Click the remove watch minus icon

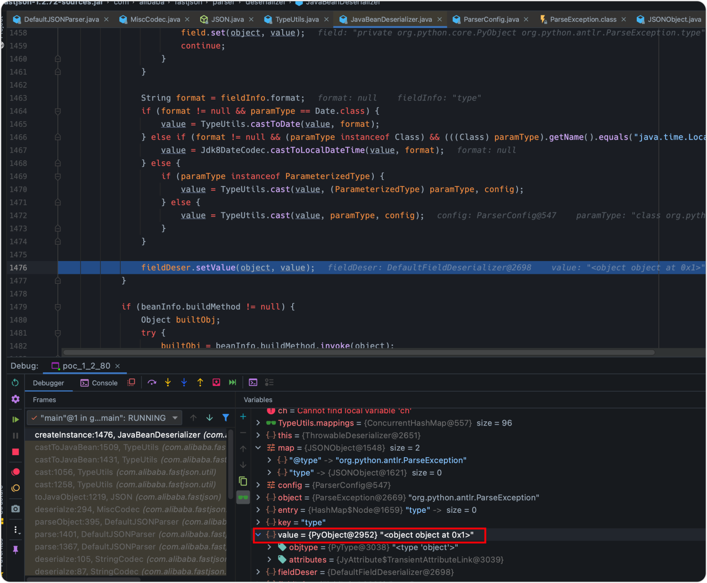[243, 433]
